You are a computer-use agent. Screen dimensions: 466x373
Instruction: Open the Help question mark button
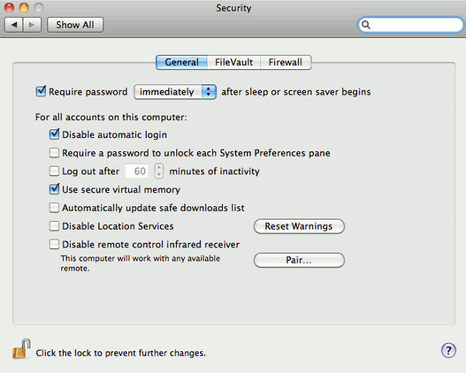click(x=448, y=350)
